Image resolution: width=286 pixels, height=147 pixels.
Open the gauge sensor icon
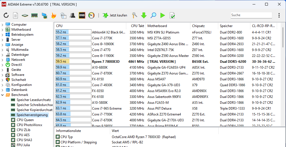click(91, 15)
